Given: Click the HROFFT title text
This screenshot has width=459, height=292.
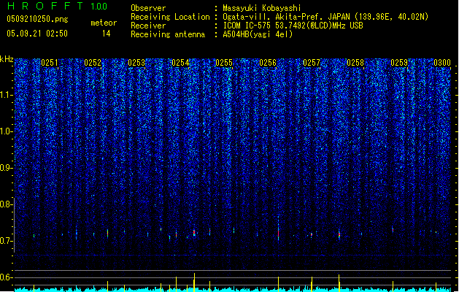Looking at the screenshot, I should click(x=46, y=6).
